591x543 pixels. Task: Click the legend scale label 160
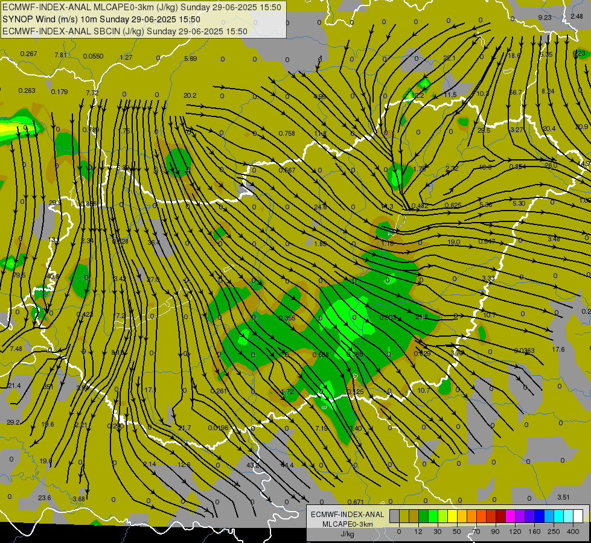click(534, 532)
